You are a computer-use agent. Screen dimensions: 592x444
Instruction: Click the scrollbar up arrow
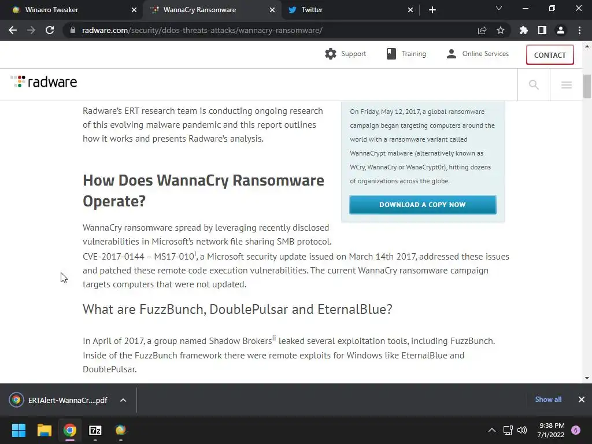587,46
